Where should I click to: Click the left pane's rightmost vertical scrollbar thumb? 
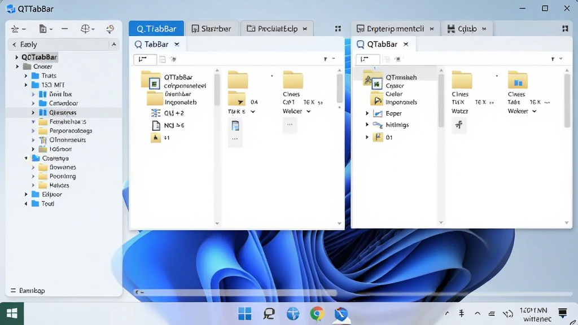coord(339,89)
